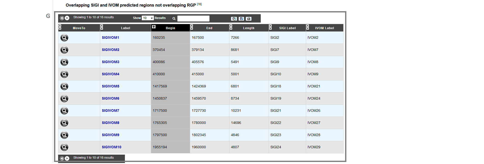
Task: Sort table by the End column
Action: (209, 28)
